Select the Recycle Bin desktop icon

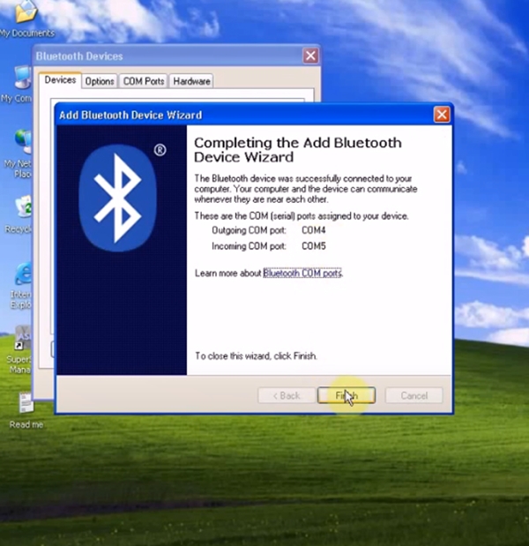20,214
